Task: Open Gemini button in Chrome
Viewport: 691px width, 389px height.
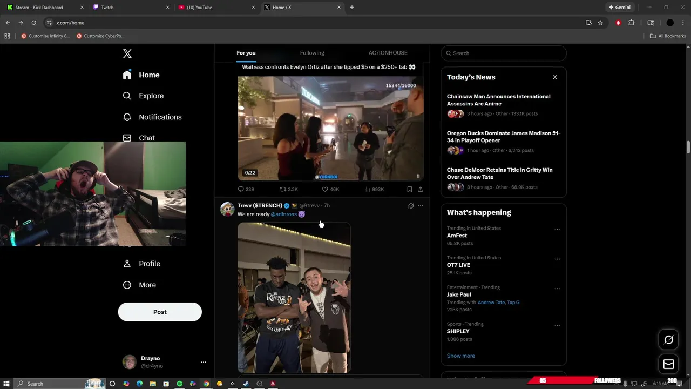Action: click(x=619, y=8)
